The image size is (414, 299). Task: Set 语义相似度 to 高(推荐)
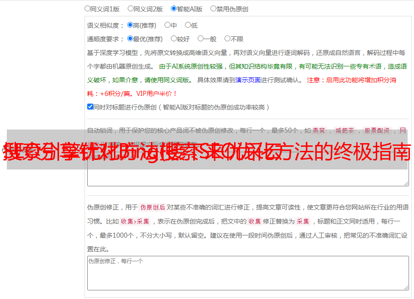130,25
